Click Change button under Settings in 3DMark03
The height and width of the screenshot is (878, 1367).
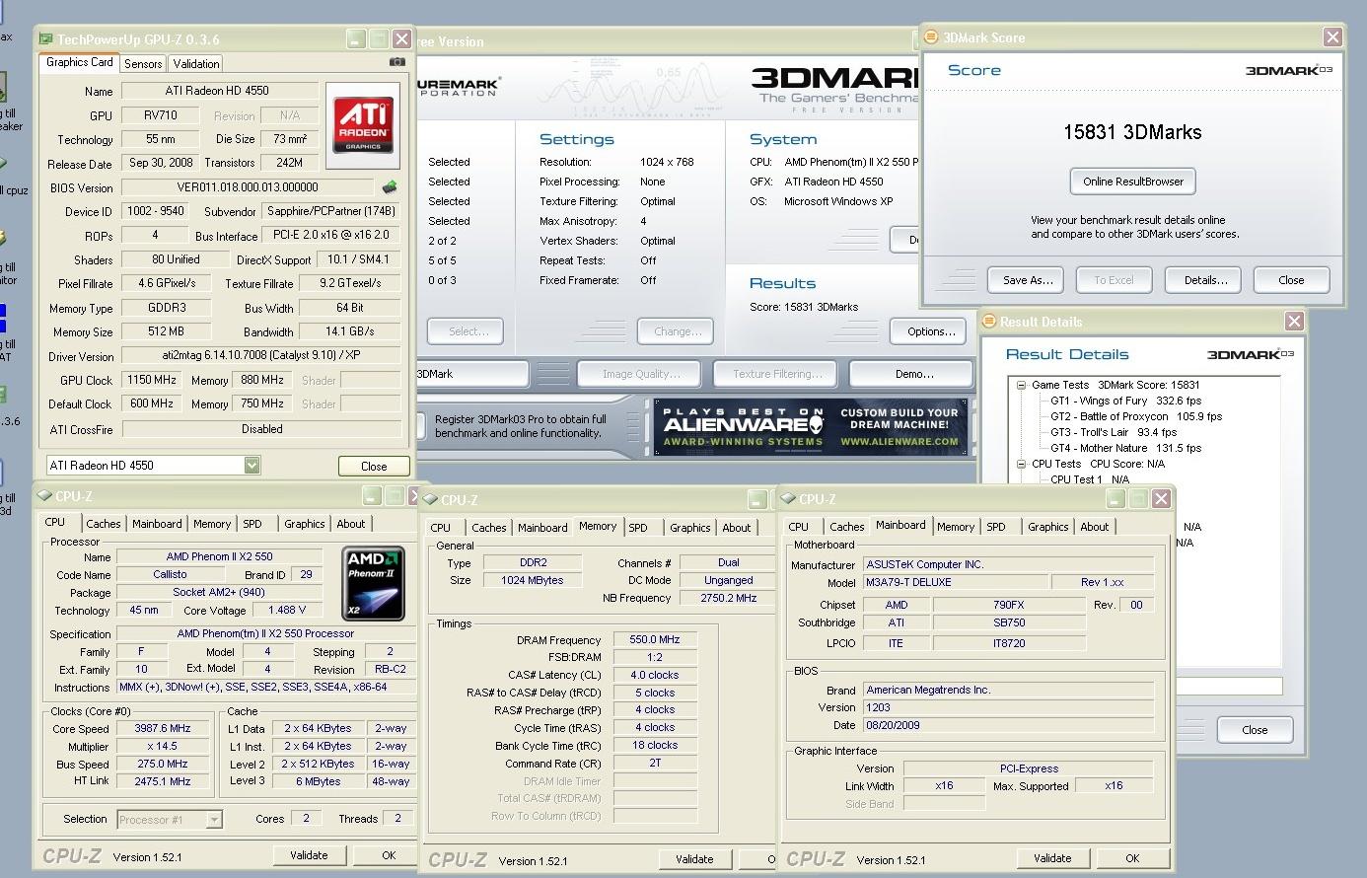677,331
